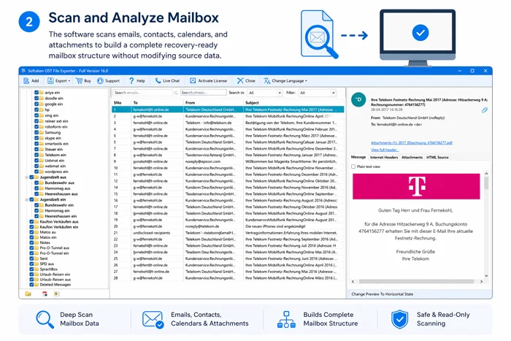Image resolution: width=511 pixels, height=341 pixels.
Task: Click the preview horizontal scrollbar left arrow
Action: coord(353,281)
